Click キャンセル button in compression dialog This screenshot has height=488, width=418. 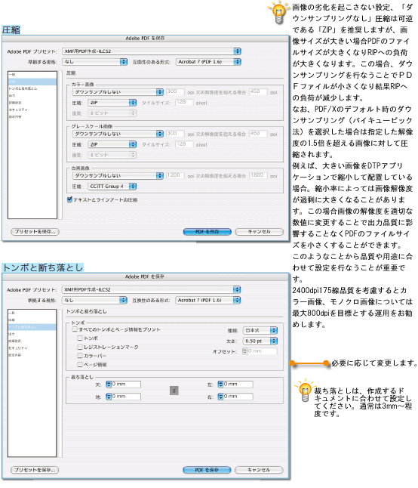coord(260,232)
